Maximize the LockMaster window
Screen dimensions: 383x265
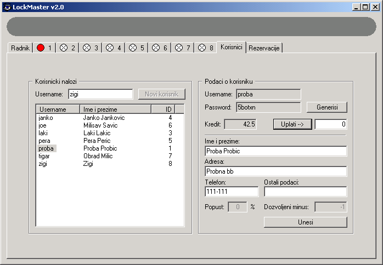[365, 7]
